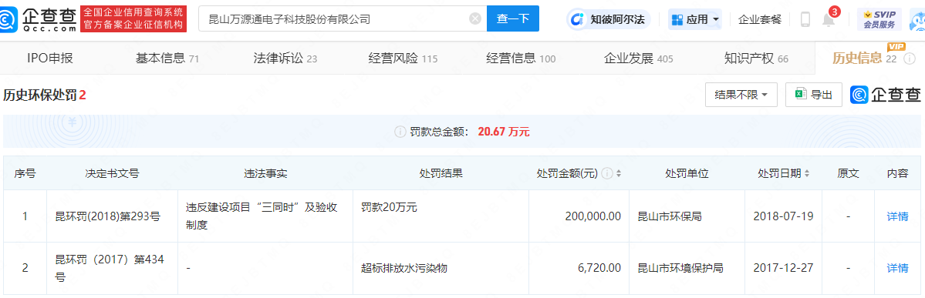Image resolution: width=925 pixels, height=298 pixels.
Task: Click 决定书文号 column header
Action: pos(112,174)
